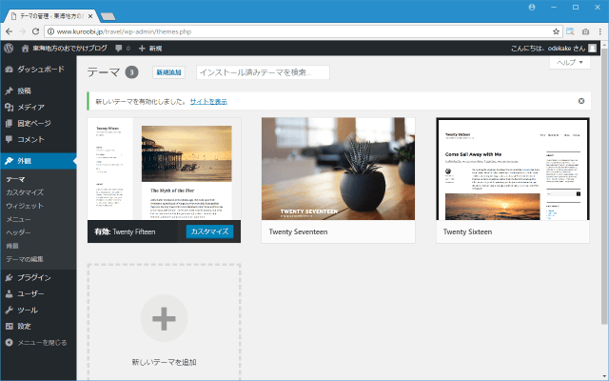609x381 pixels.
Task: Click the コメント sidebar icon
Action: point(9,139)
